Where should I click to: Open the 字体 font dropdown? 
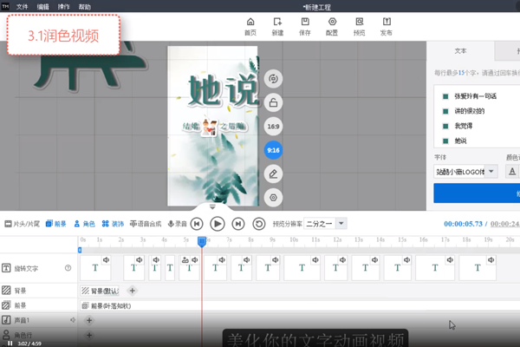pos(491,172)
